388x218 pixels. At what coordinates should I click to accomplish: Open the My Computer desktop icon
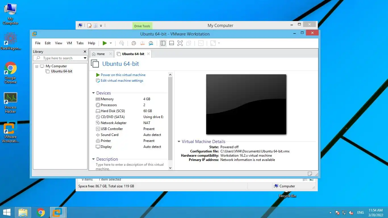[11, 14]
